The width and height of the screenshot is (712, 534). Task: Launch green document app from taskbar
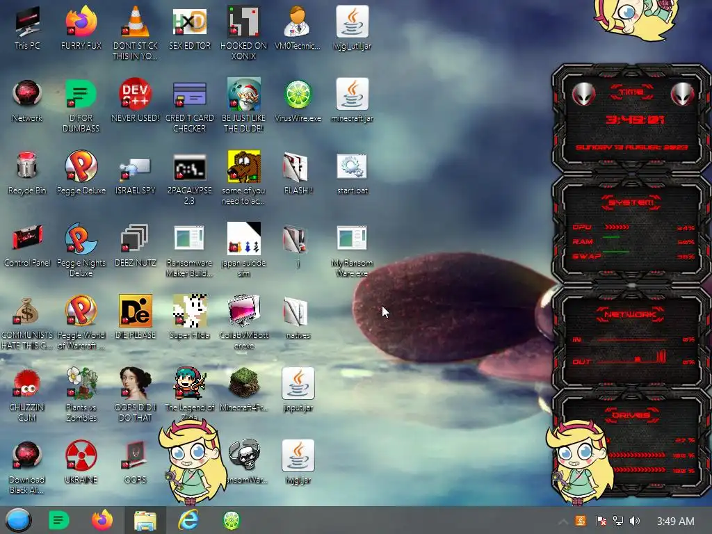pyautogui.click(x=58, y=520)
